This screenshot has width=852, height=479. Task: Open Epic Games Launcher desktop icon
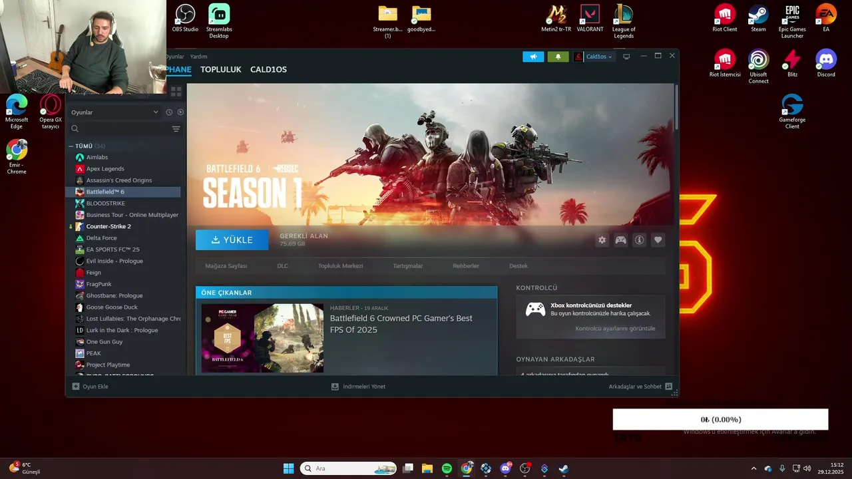(x=792, y=21)
